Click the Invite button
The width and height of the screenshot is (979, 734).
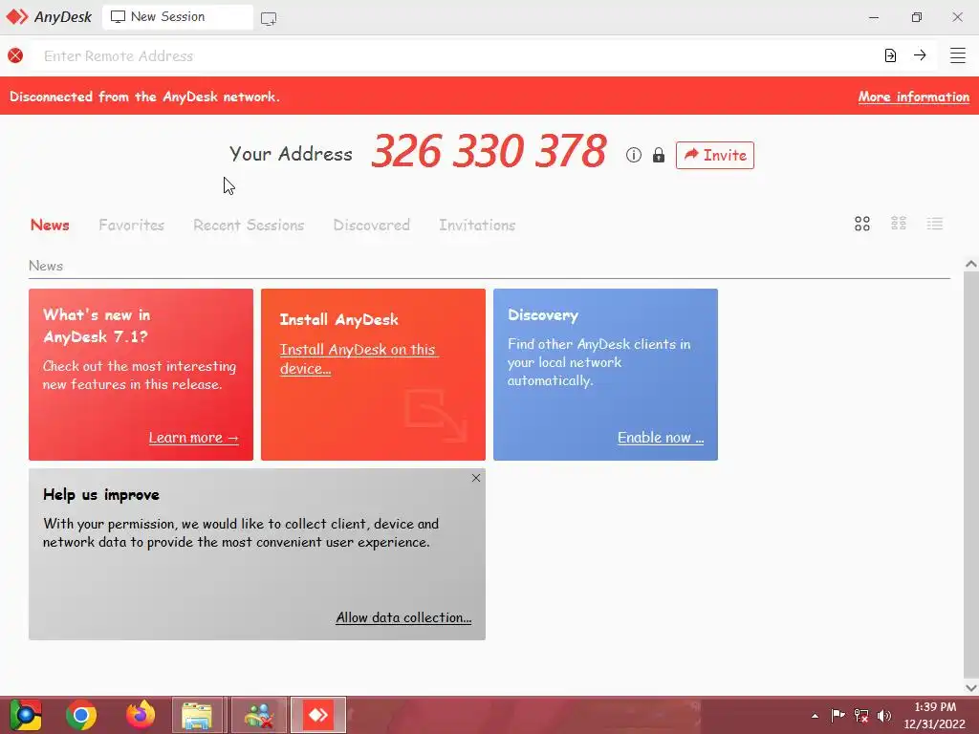coord(715,155)
